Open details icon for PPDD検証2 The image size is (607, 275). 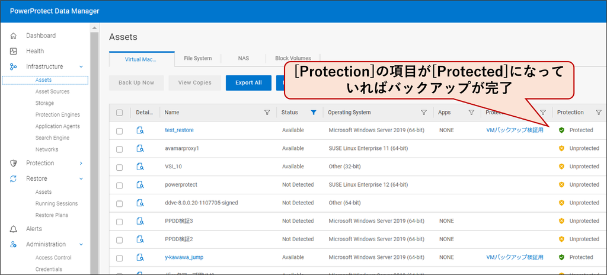(140, 239)
